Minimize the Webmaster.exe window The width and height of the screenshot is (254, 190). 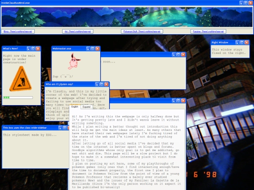coord(88,48)
